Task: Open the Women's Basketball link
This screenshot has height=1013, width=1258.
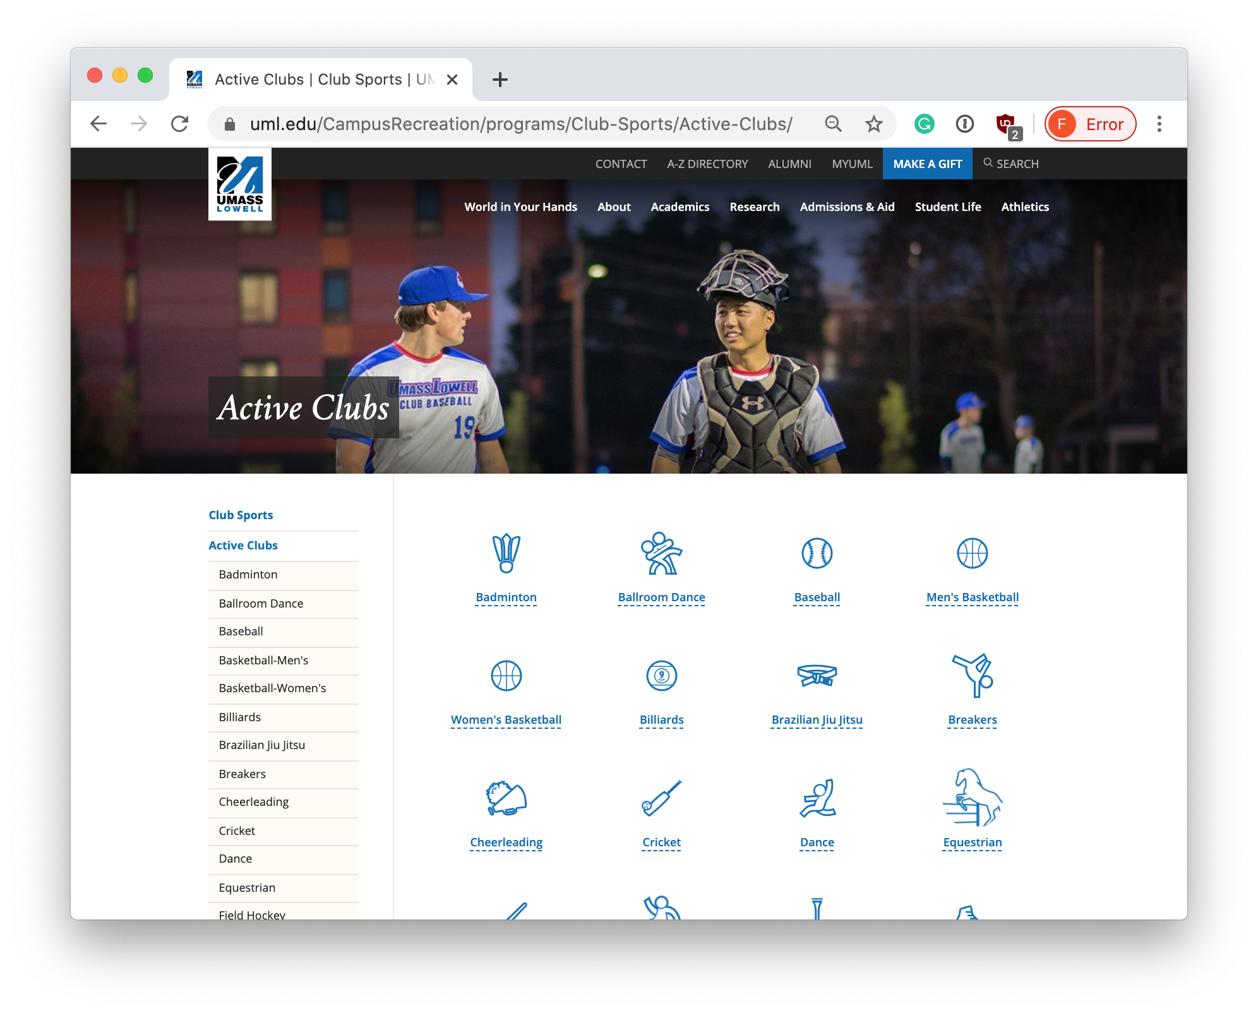Action: (x=506, y=720)
